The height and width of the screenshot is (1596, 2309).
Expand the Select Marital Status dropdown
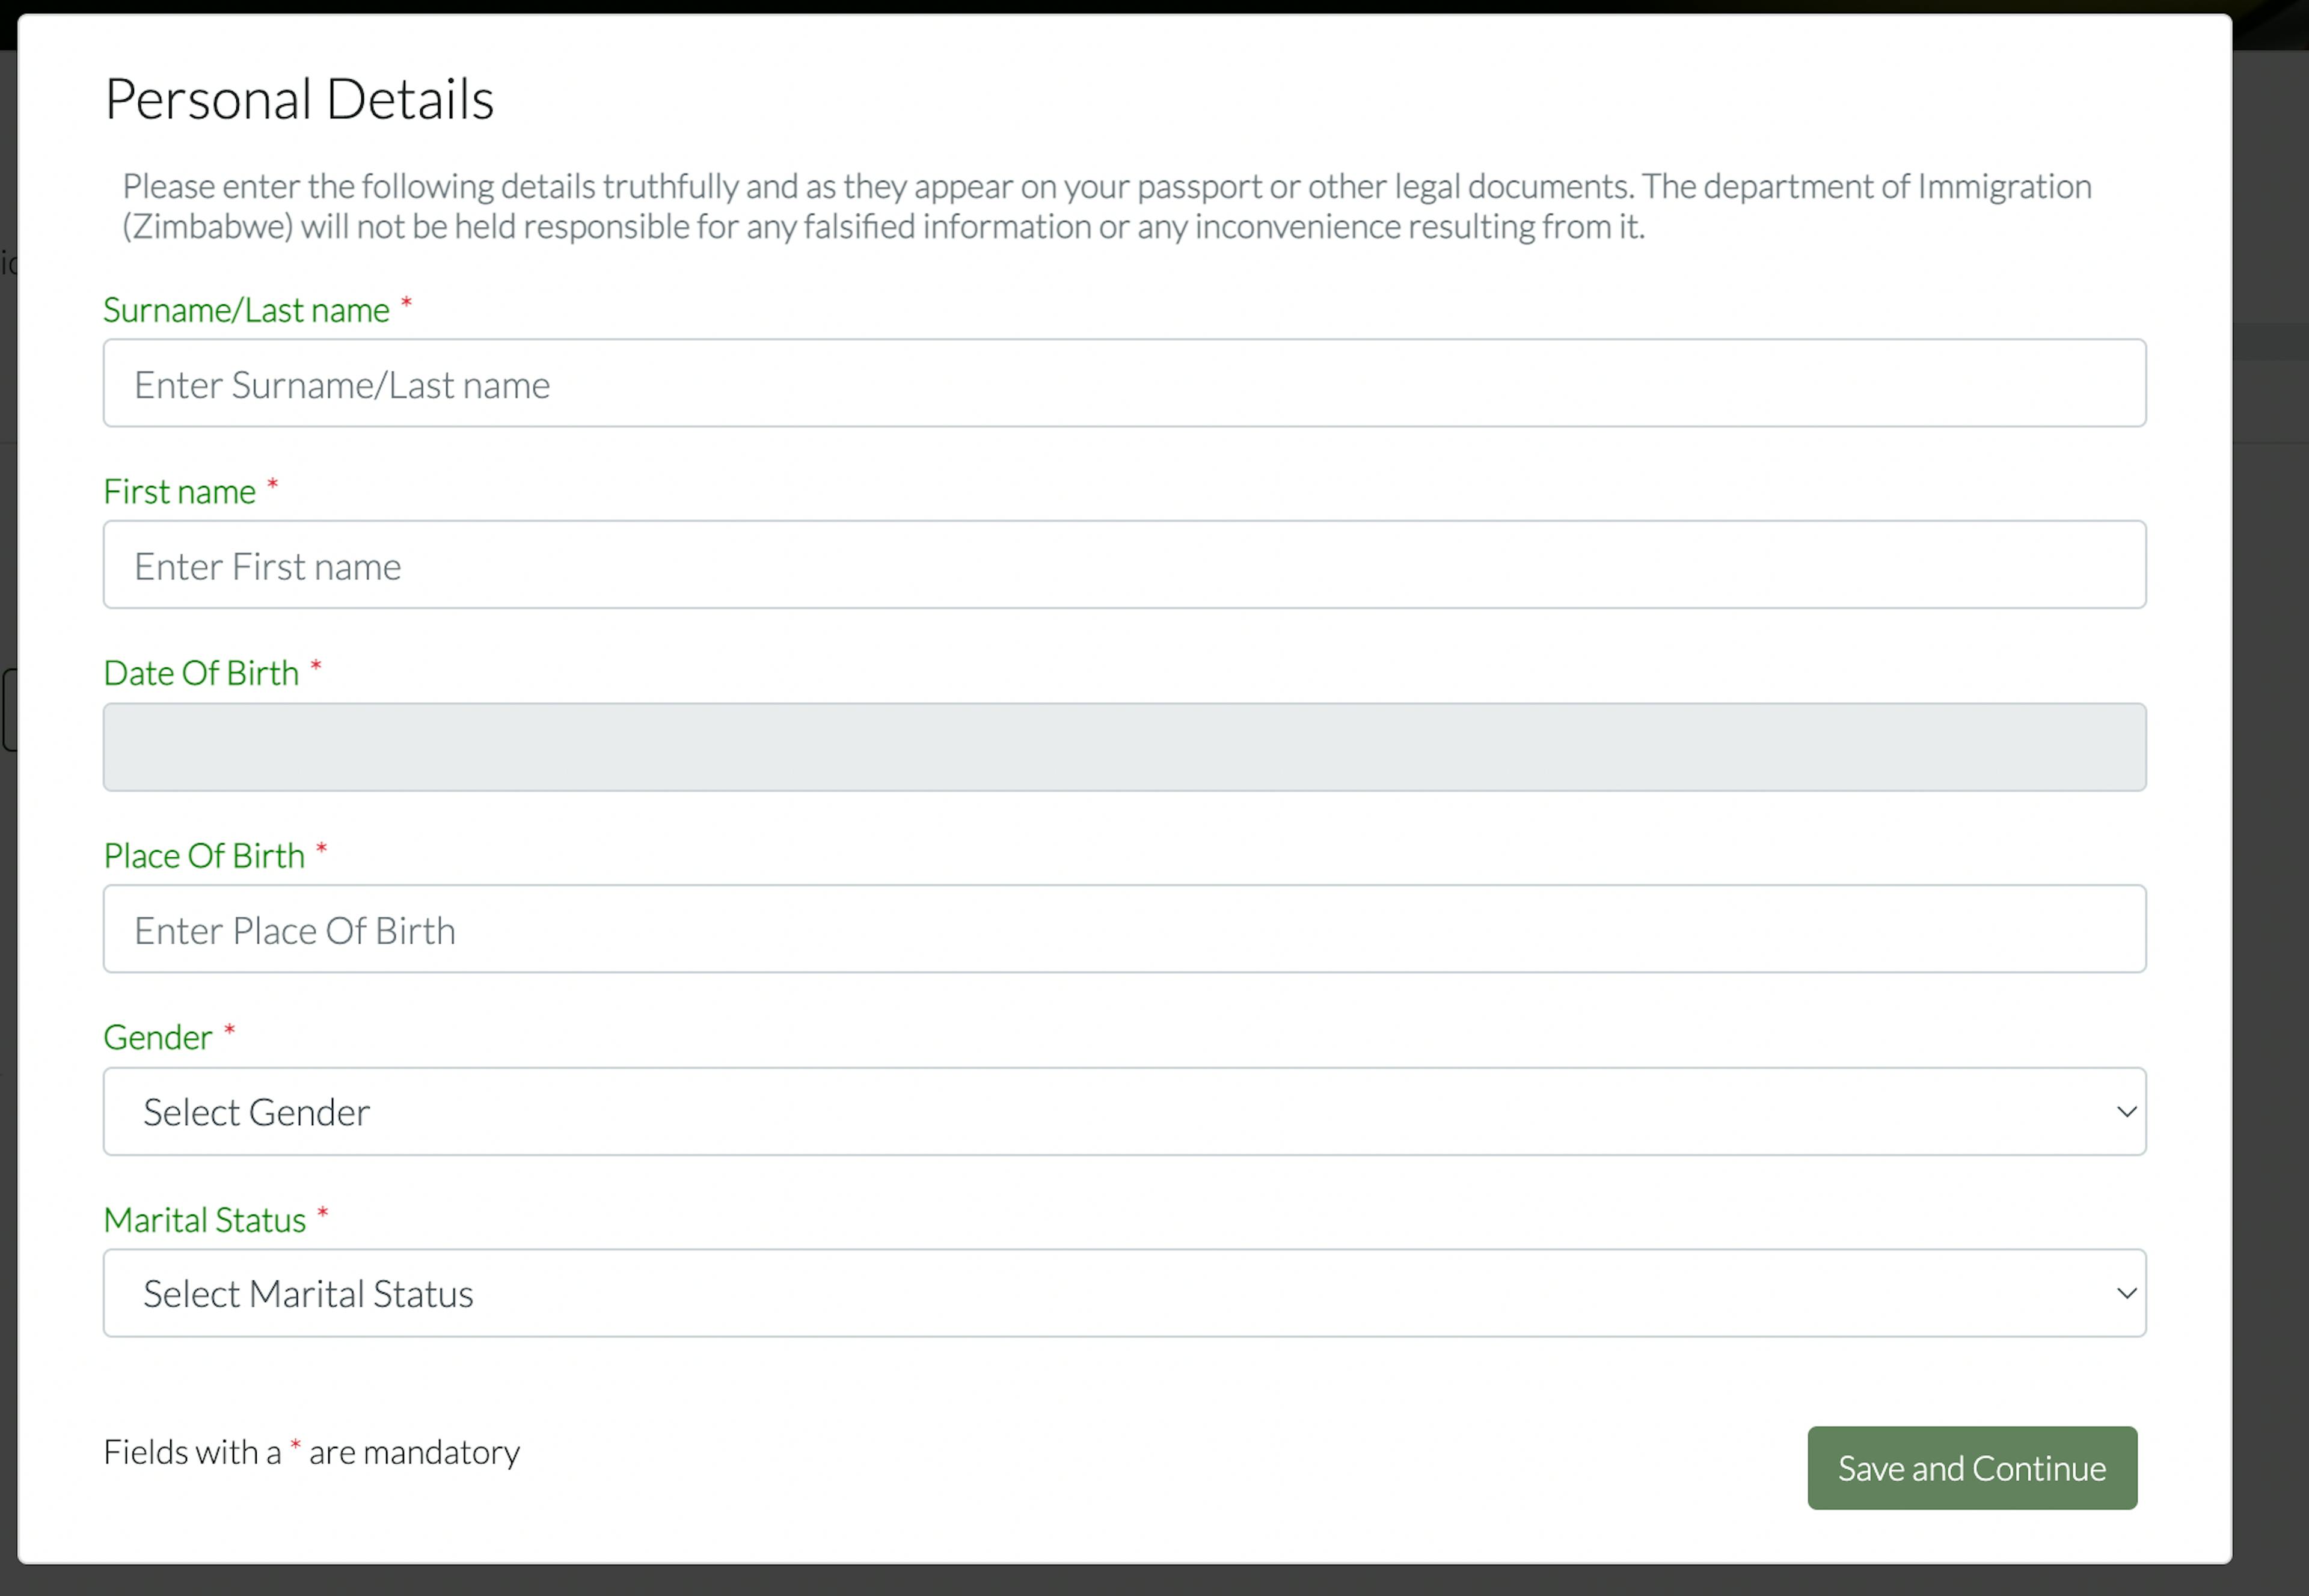coord(1124,1293)
